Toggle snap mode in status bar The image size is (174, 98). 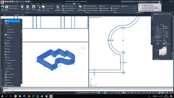[99, 93]
